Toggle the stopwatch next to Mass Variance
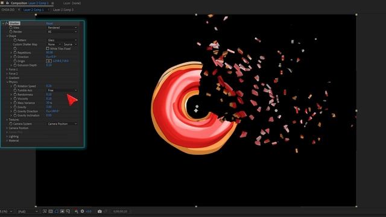386x217 pixels. pos(15,103)
